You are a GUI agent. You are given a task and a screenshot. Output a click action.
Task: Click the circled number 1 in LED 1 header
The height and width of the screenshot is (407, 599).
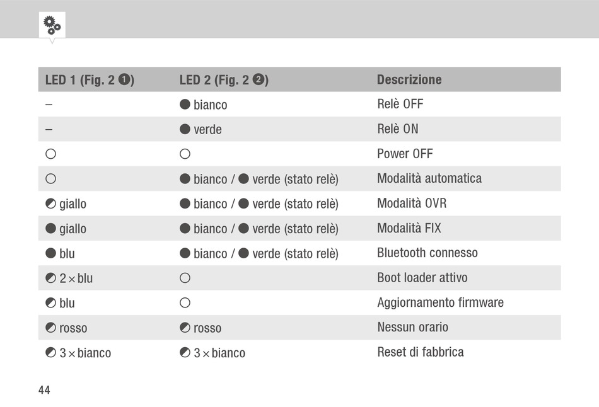pyautogui.click(x=124, y=79)
